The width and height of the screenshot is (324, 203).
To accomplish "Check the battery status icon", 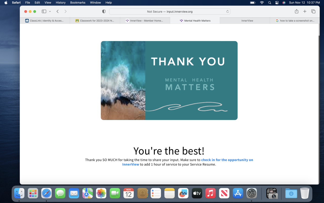I will click(x=253, y=3).
